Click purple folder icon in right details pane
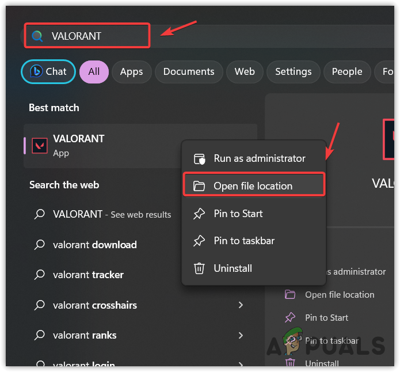 click(x=290, y=294)
